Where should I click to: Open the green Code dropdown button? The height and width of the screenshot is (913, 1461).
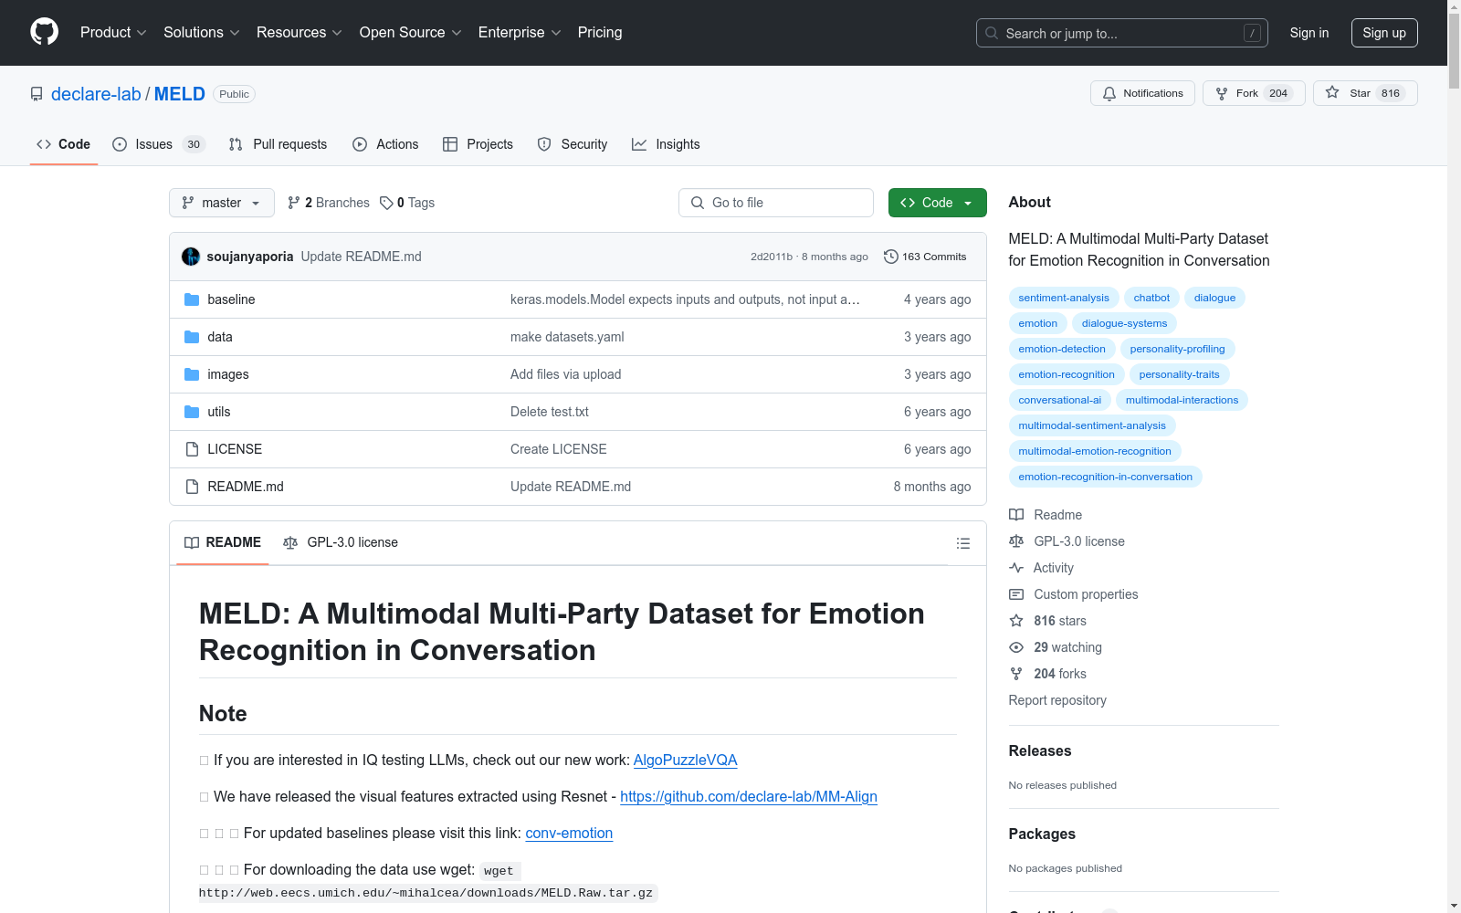click(937, 203)
